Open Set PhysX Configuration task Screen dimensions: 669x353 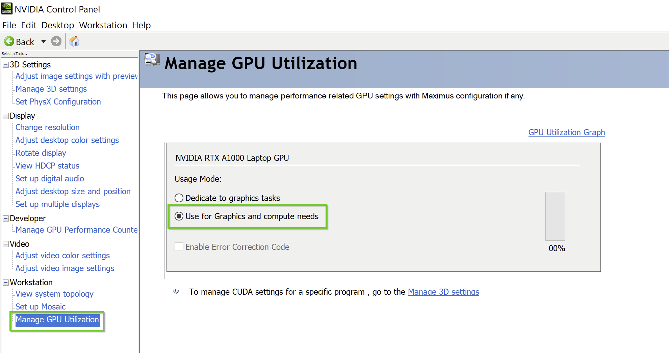58,102
